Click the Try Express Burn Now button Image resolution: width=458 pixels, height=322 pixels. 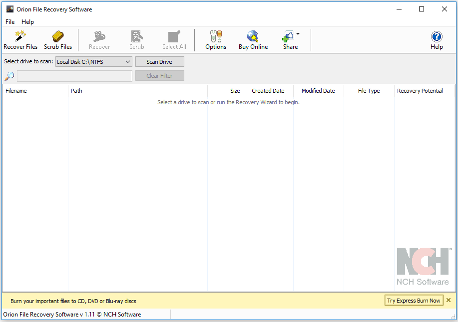pyautogui.click(x=414, y=300)
